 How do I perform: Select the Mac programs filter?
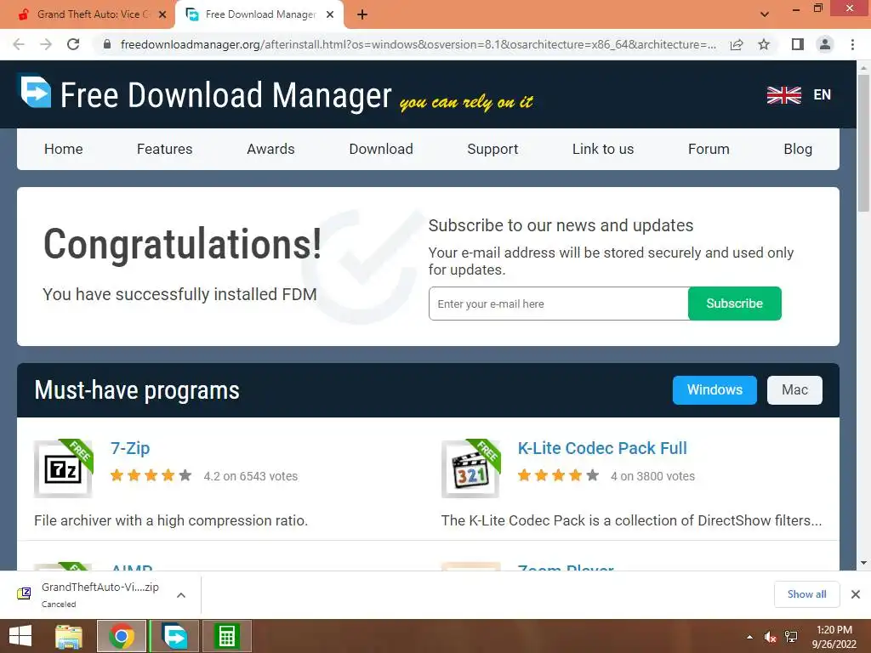tap(794, 389)
